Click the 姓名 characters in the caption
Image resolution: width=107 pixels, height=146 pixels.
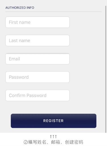pyautogui.click(x=42, y=142)
